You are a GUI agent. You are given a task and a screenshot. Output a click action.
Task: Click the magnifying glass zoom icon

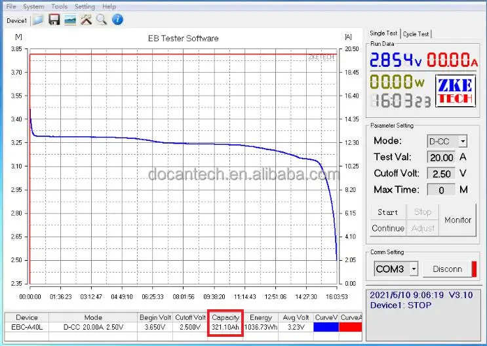pos(102,20)
